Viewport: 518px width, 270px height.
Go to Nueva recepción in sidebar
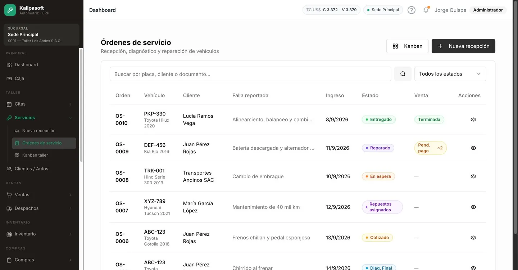coord(44,131)
